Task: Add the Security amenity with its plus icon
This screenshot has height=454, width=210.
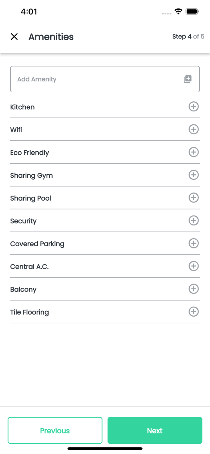Action: click(x=194, y=220)
